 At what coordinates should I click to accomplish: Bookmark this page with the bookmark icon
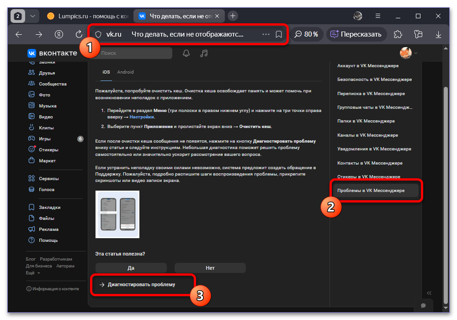point(279,34)
